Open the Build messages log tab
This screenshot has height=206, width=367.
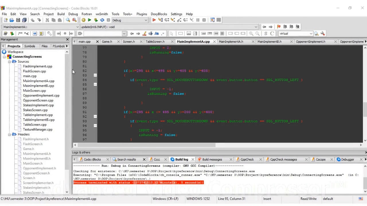(212, 159)
